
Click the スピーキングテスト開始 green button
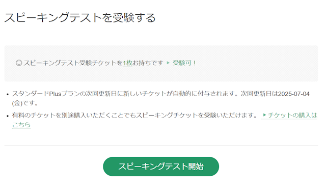click(161, 167)
